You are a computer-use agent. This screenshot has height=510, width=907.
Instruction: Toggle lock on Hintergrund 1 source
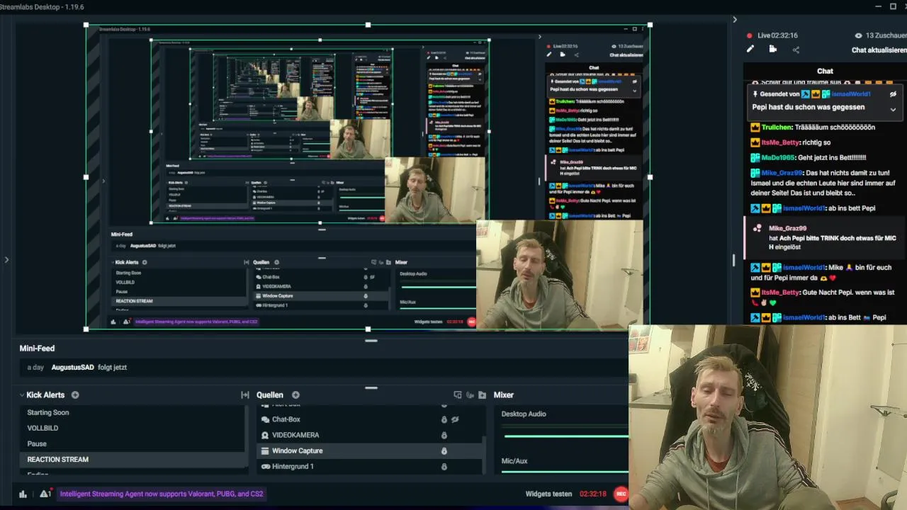pyautogui.click(x=444, y=466)
